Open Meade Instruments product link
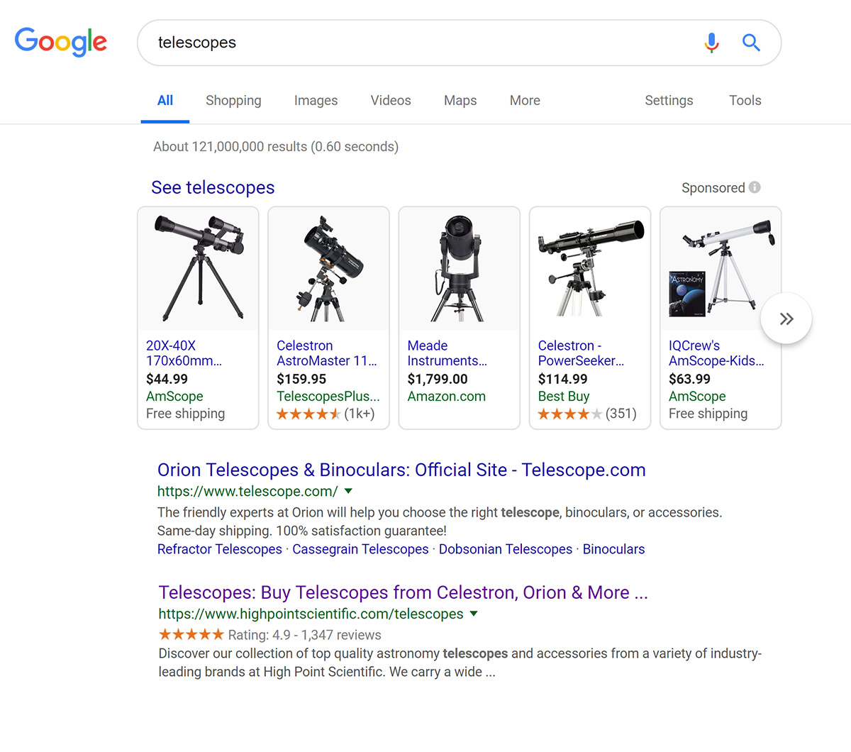Image resolution: width=851 pixels, height=752 pixels. point(447,353)
